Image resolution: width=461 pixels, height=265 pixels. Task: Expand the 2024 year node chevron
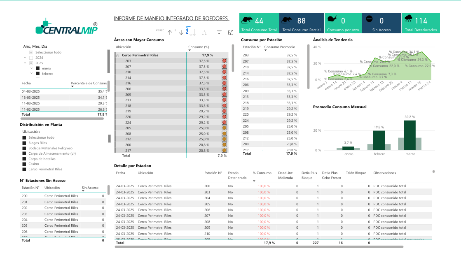pyautogui.click(x=25, y=58)
